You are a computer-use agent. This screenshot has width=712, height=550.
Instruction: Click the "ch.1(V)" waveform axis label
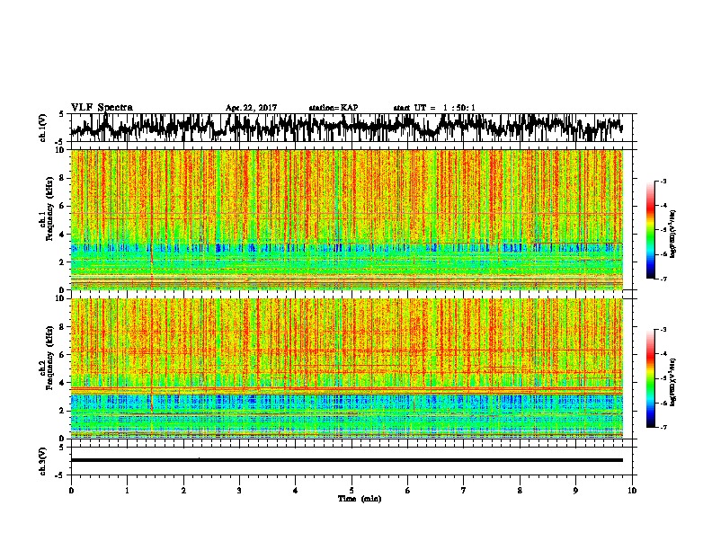[x=42, y=128]
